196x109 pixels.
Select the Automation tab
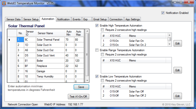48,19
